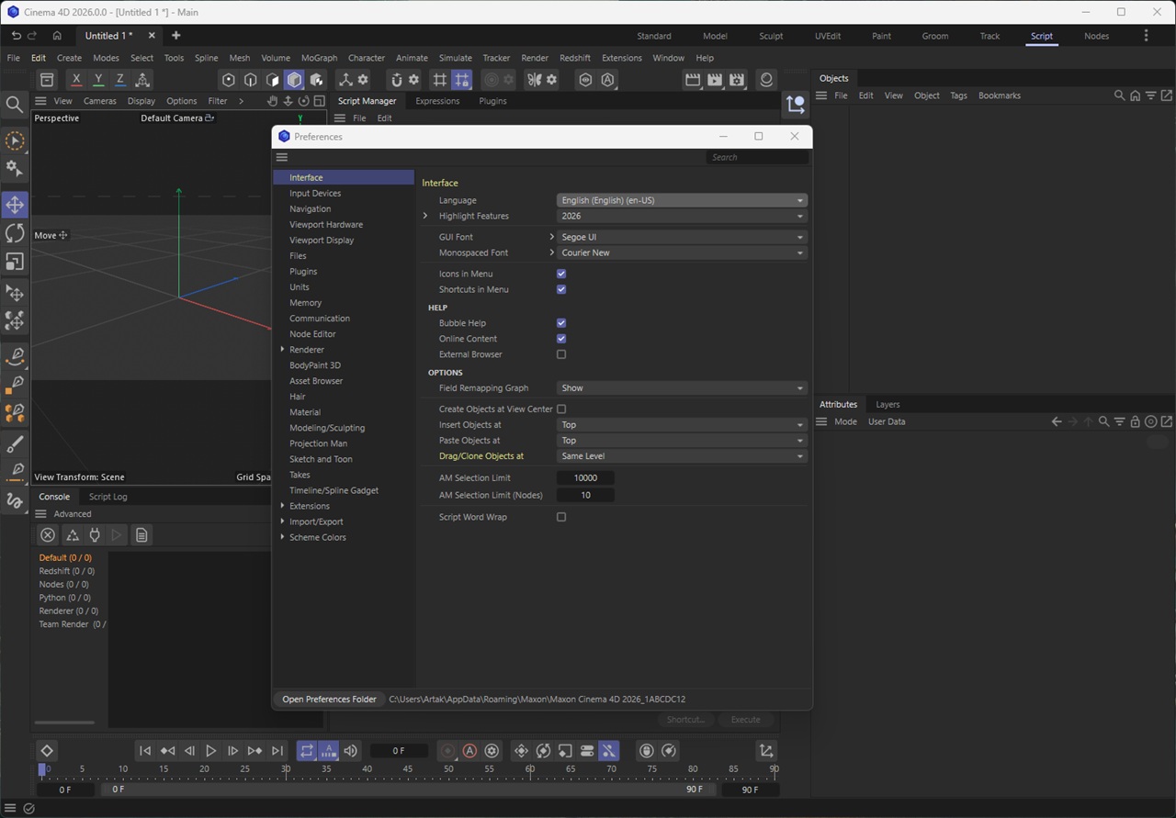Expand the Renderer preferences category
The height and width of the screenshot is (818, 1176).
pyautogui.click(x=283, y=350)
